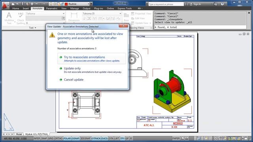Click the Base view tool

click(x=126, y=17)
